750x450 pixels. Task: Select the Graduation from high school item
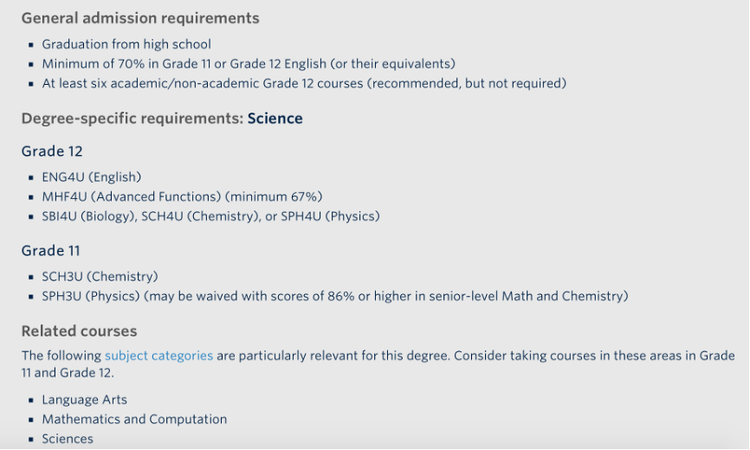(126, 44)
